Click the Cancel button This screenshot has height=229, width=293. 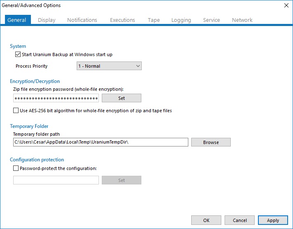(239, 220)
